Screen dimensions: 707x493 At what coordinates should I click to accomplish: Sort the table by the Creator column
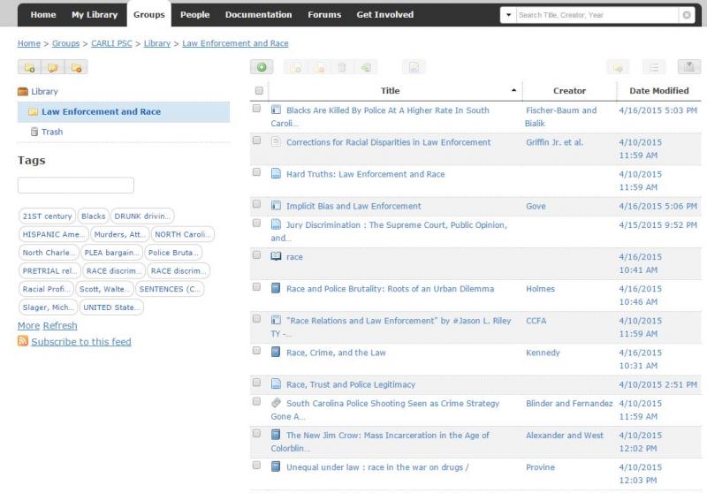[x=569, y=91]
